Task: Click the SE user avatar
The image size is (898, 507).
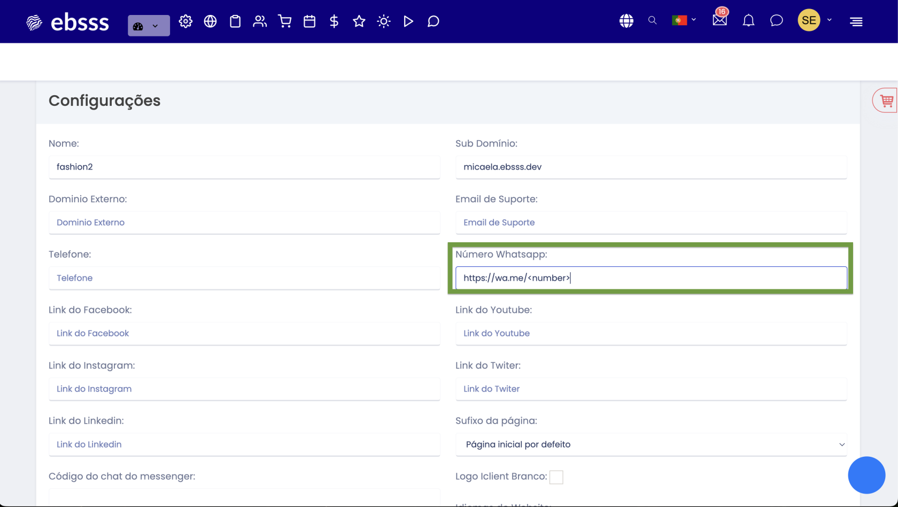Action: click(809, 20)
